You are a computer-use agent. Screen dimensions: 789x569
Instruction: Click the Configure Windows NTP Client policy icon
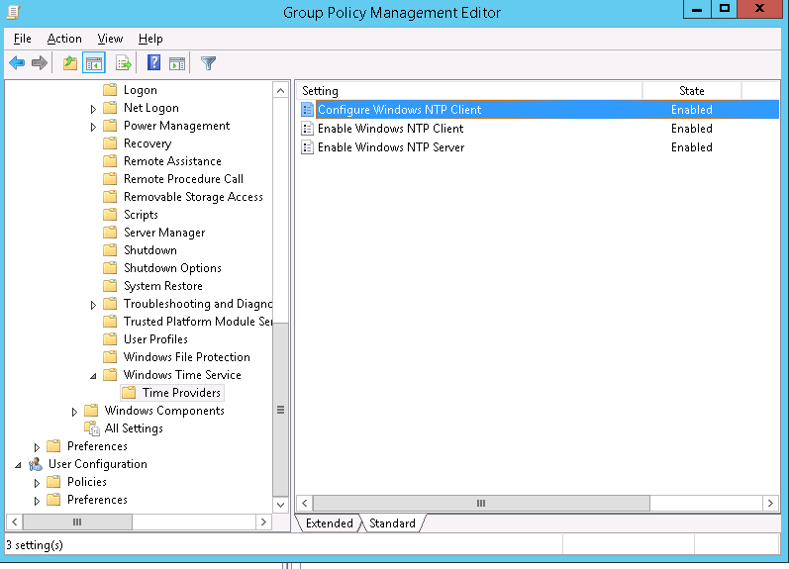(x=307, y=110)
